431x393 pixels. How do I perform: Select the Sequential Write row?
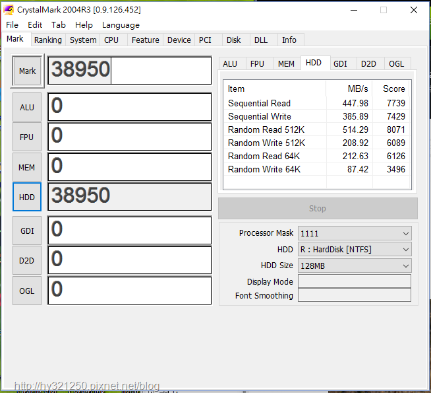pyautogui.click(x=316, y=116)
